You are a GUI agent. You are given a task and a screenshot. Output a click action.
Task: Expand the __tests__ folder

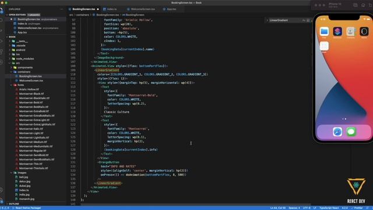click(10, 41)
